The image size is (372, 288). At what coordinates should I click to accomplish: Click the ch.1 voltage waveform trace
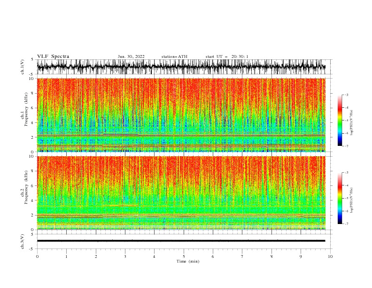tap(181, 67)
